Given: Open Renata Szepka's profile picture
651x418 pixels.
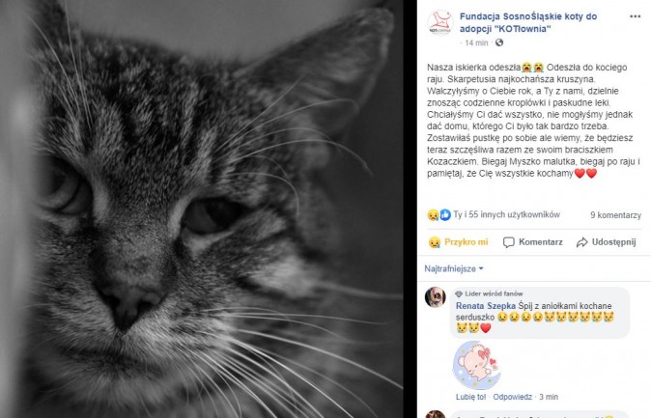Looking at the screenshot, I should click(x=435, y=297).
